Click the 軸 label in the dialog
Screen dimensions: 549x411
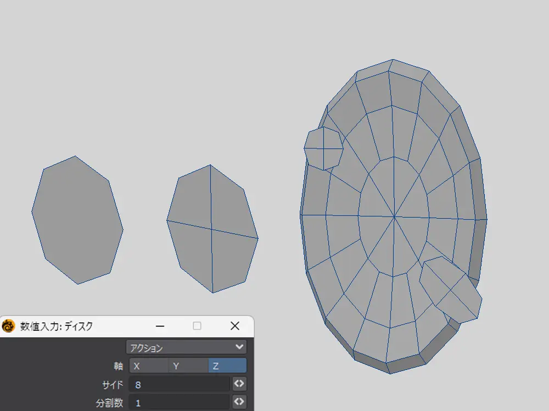pyautogui.click(x=117, y=366)
